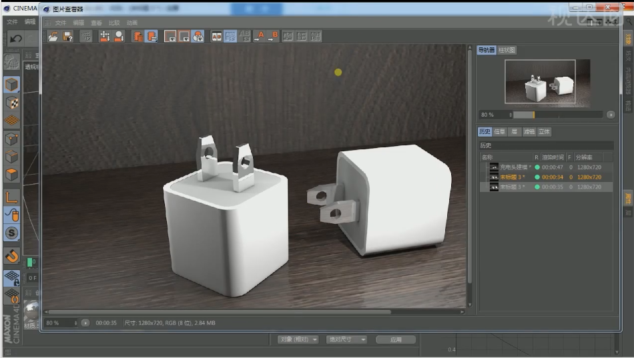Toggle the tweak mouse icon

coord(12,215)
